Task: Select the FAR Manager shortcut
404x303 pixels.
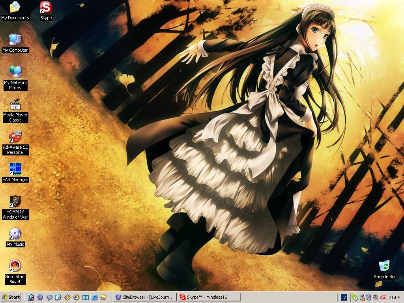Action: coord(15,173)
